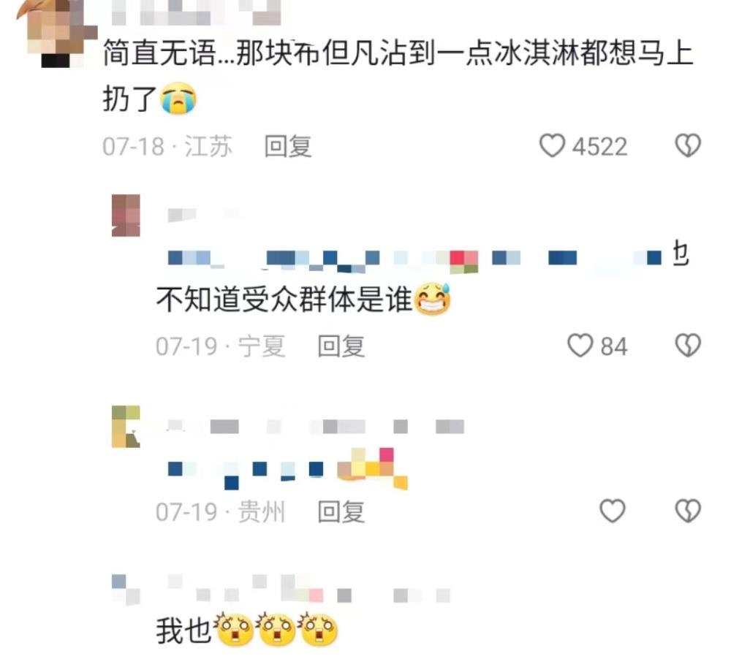Tap the reply text 不知道受众群体是谁

(284, 299)
